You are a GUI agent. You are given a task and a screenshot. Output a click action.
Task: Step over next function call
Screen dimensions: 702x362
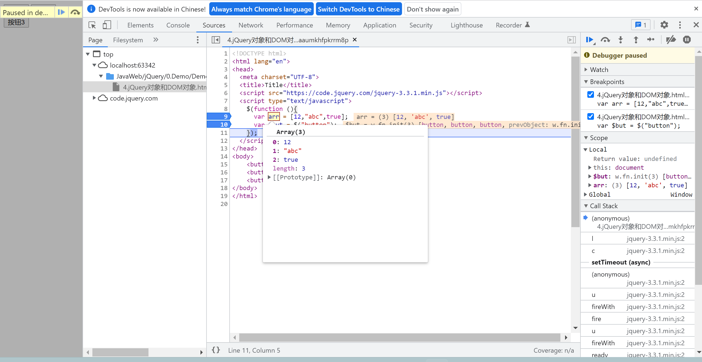[x=605, y=40]
